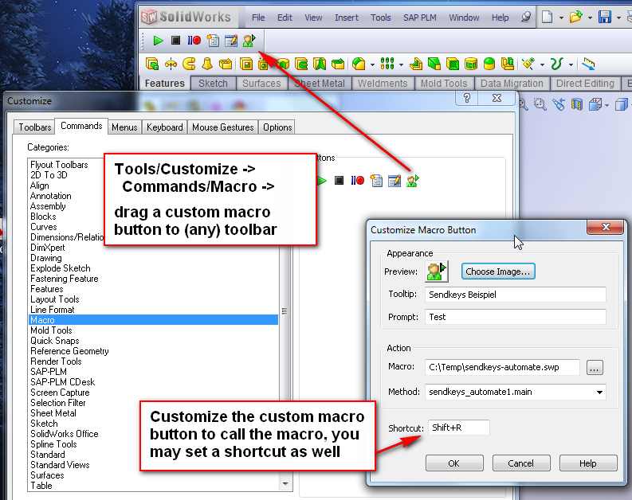
Task: Expand the Curves dropdown arrow
Action: click(x=571, y=64)
